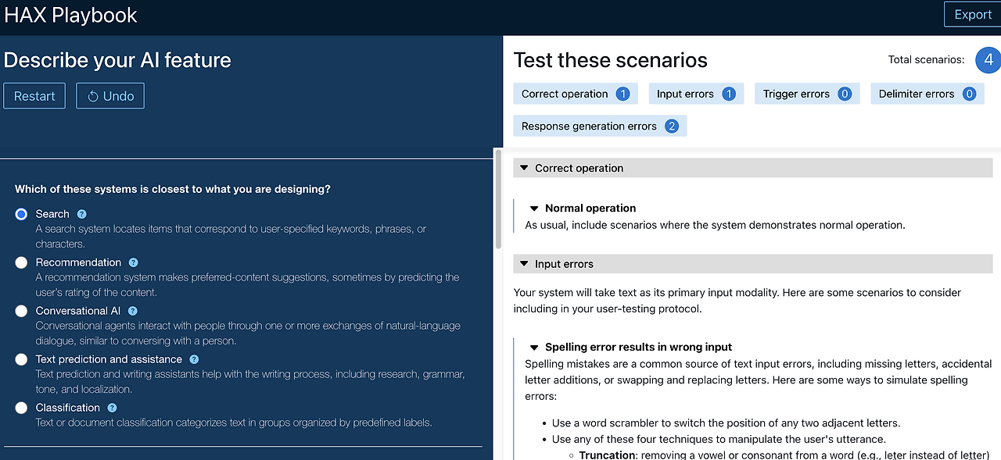Click help icon for Text prediction and assistance
1001x460 pixels.
tap(194, 359)
